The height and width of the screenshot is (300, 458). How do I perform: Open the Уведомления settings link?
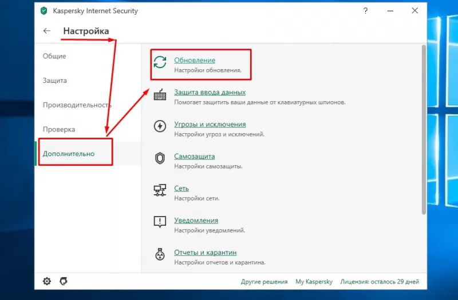click(x=196, y=221)
